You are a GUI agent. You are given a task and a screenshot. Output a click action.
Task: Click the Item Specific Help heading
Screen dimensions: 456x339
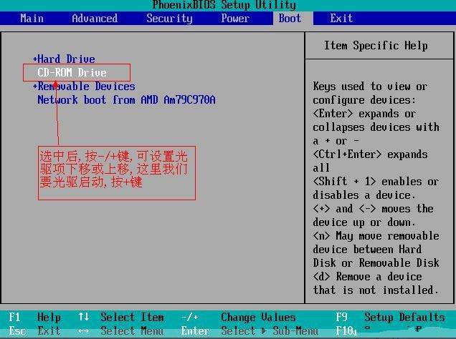coord(376,46)
